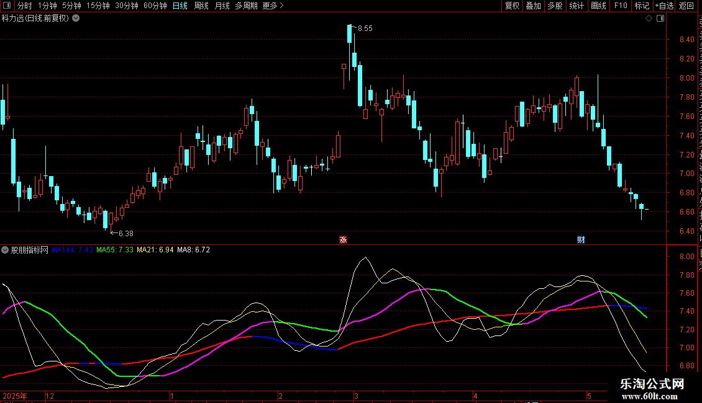Image resolution: width=702 pixels, height=403 pixels.
Task: Click the 12 month label on date axis
Action: pos(50,396)
